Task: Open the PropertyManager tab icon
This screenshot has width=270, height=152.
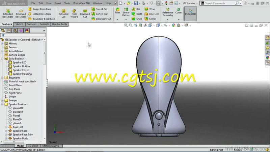Action: tap(9, 31)
